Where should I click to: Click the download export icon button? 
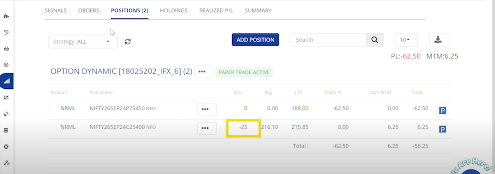click(439, 39)
